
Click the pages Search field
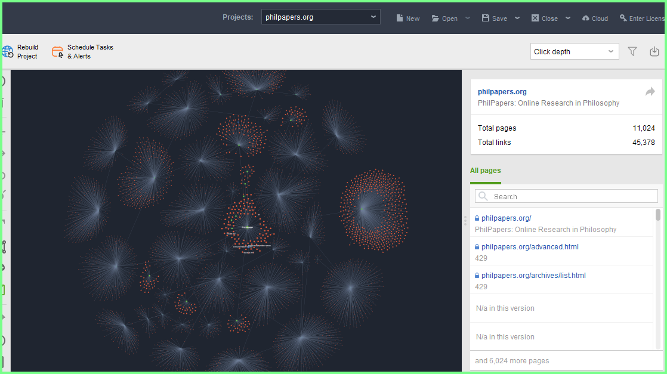coord(566,196)
